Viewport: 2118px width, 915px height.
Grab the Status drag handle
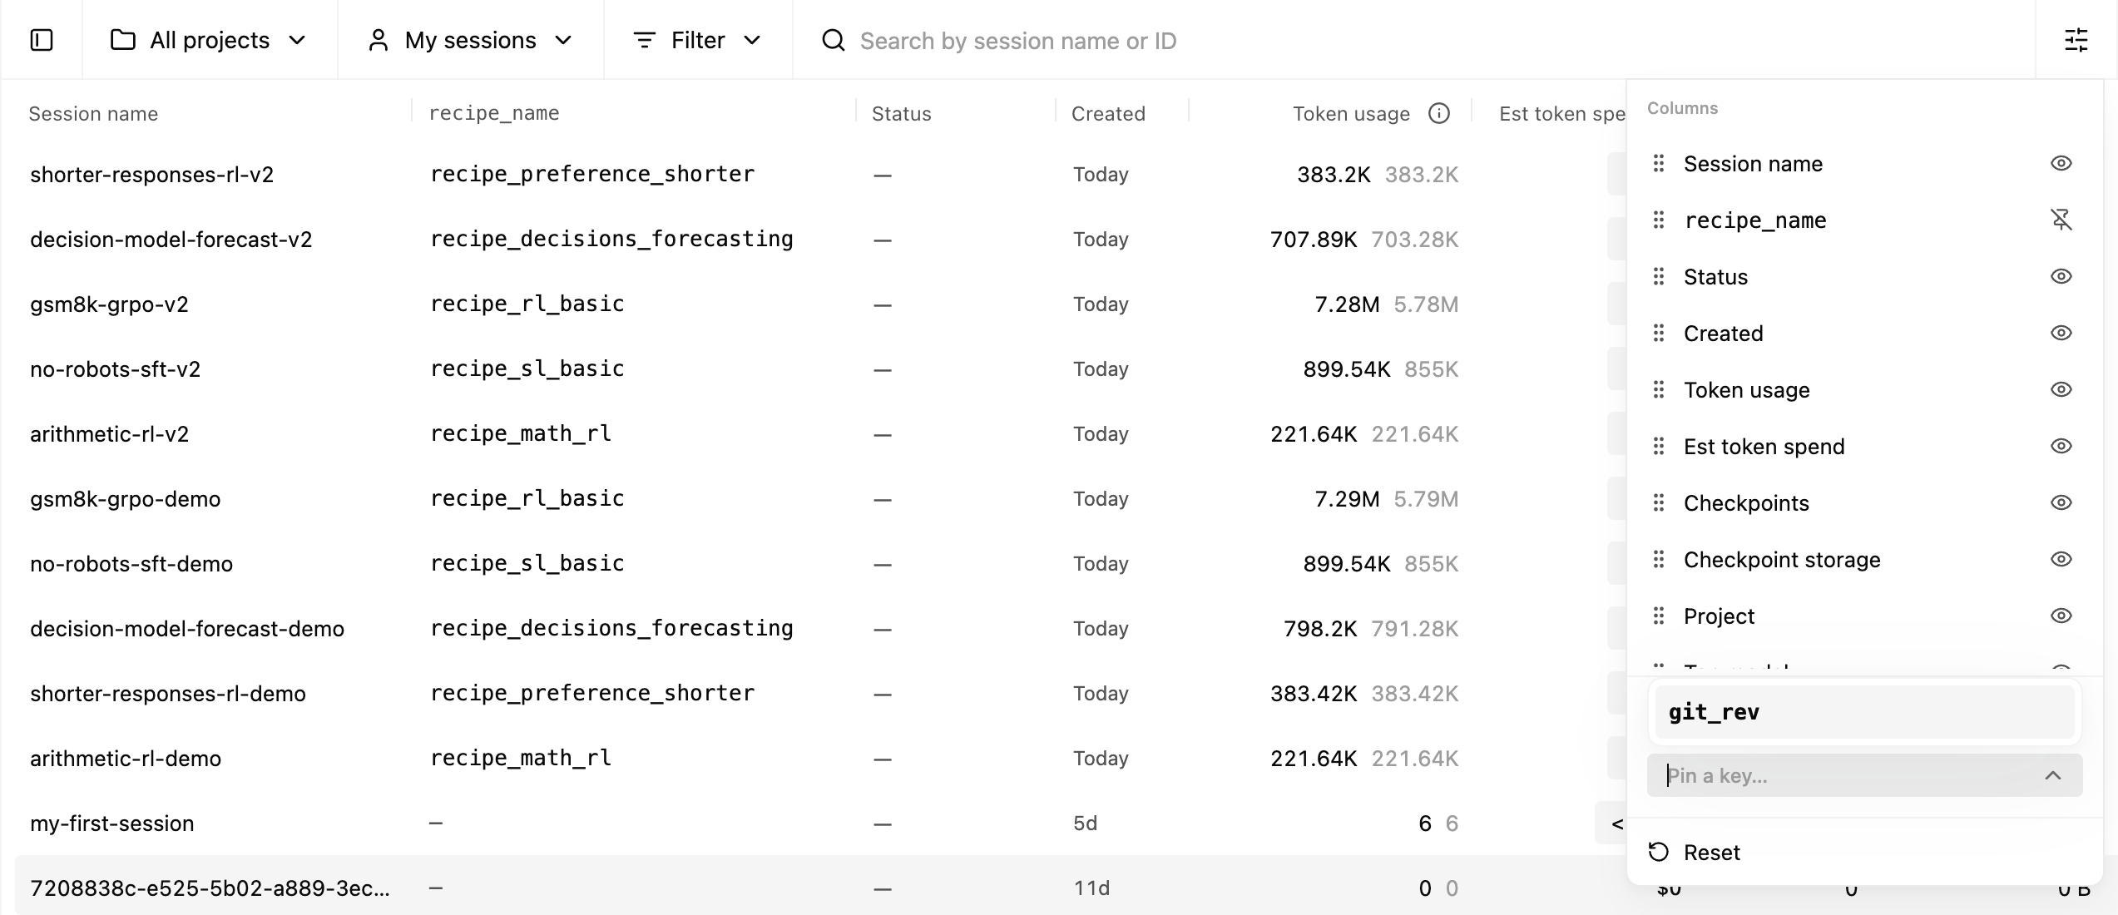(x=1659, y=276)
